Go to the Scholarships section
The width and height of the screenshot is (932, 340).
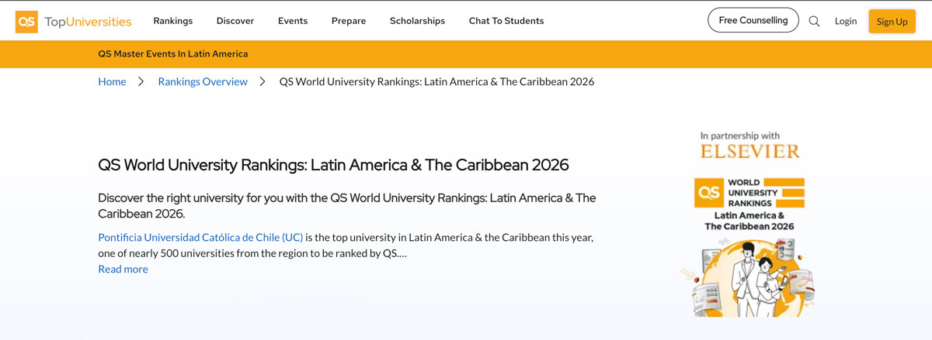(x=417, y=21)
